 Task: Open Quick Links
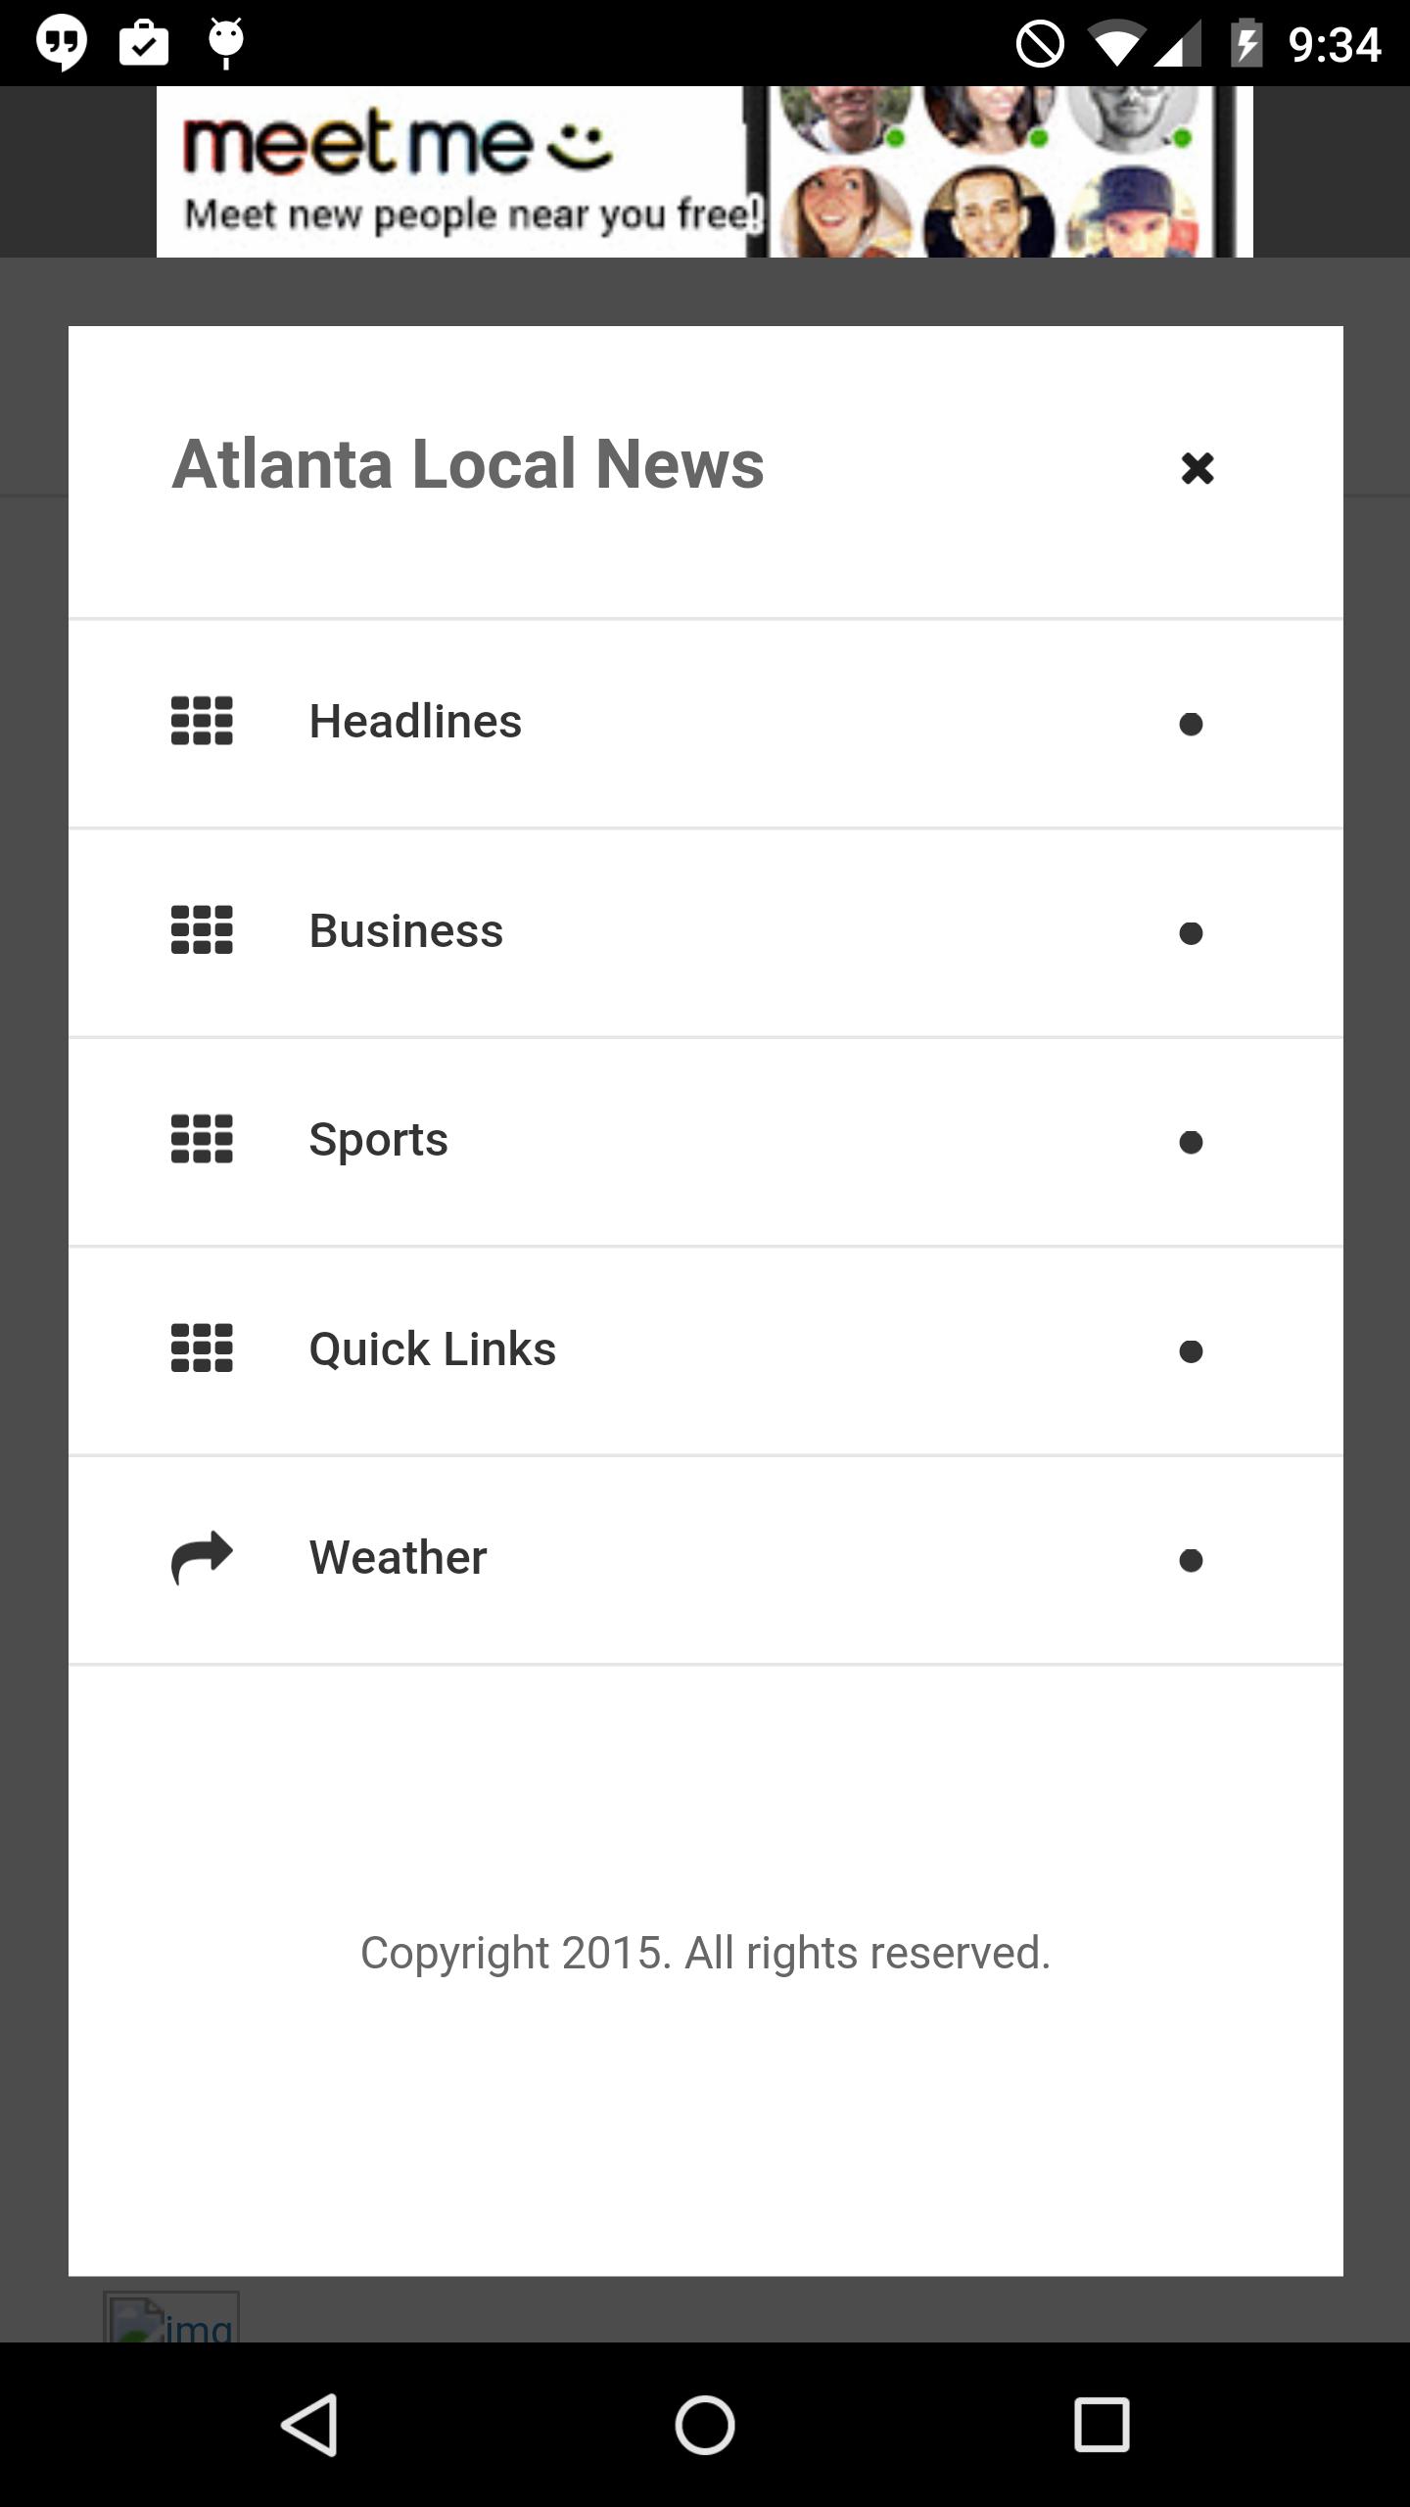click(x=433, y=1349)
